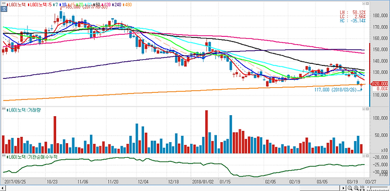Screen dimensions: 390x191
Task: Close the 거래량 volume pane
Action: (x=367, y=109)
